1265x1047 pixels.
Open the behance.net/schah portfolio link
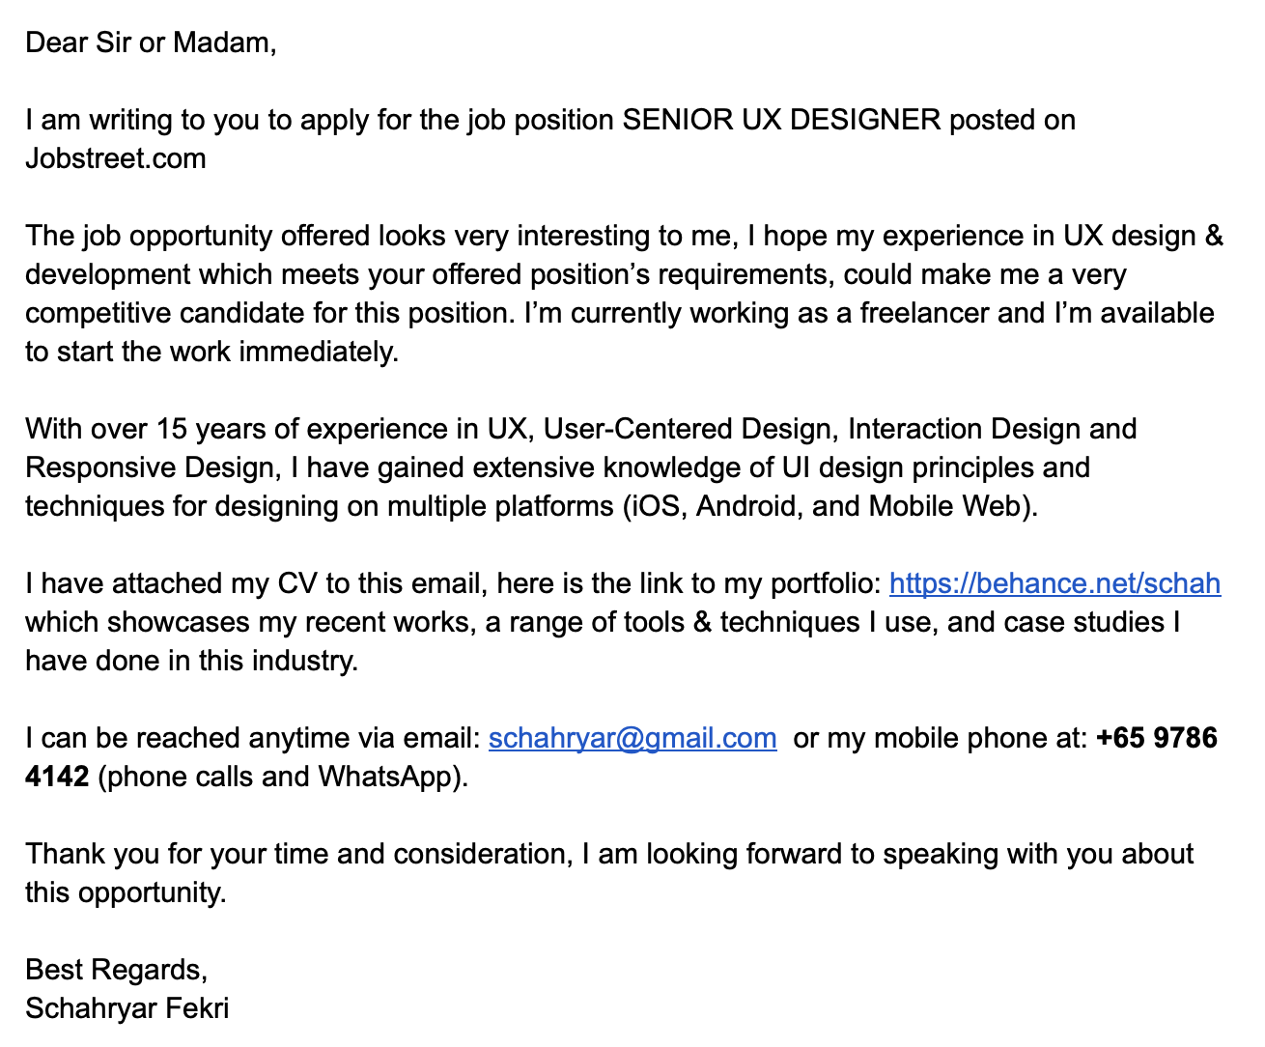point(1054,583)
